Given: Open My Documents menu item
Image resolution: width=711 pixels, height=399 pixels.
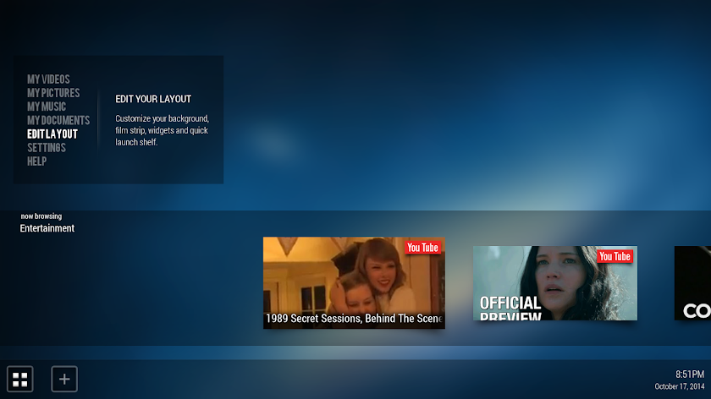Looking at the screenshot, I should [58, 120].
